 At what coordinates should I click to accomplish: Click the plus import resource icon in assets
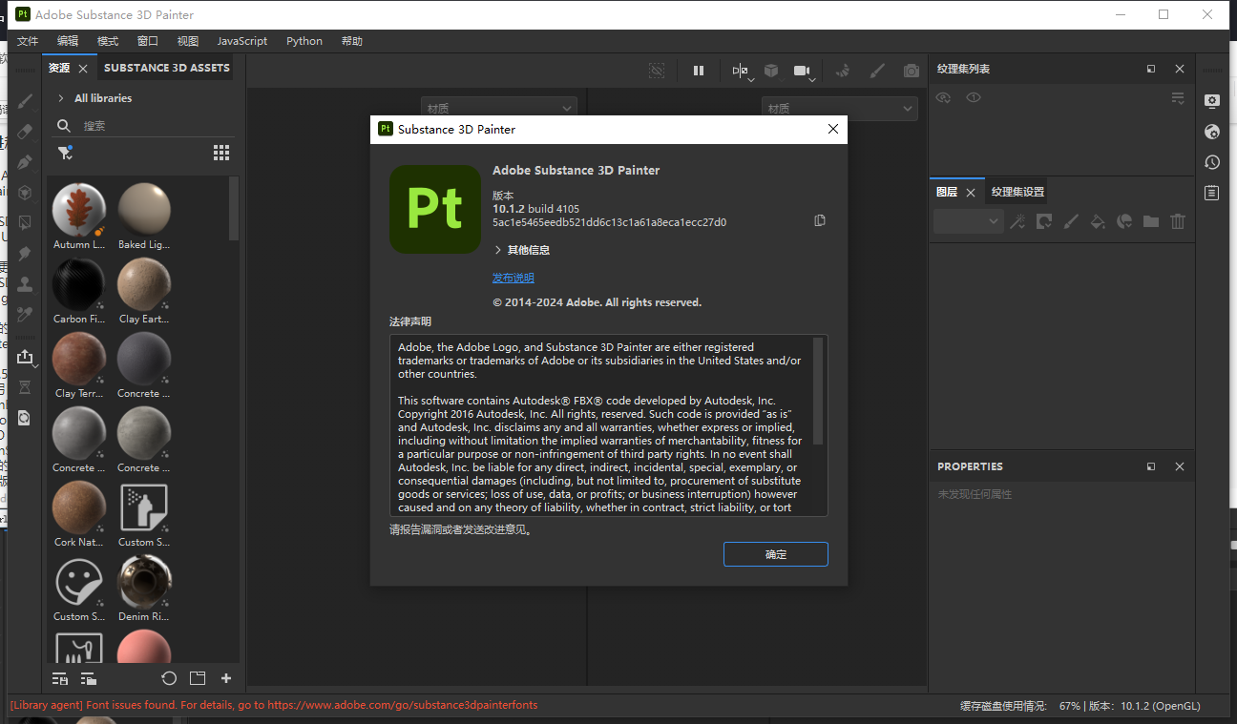[x=226, y=678]
